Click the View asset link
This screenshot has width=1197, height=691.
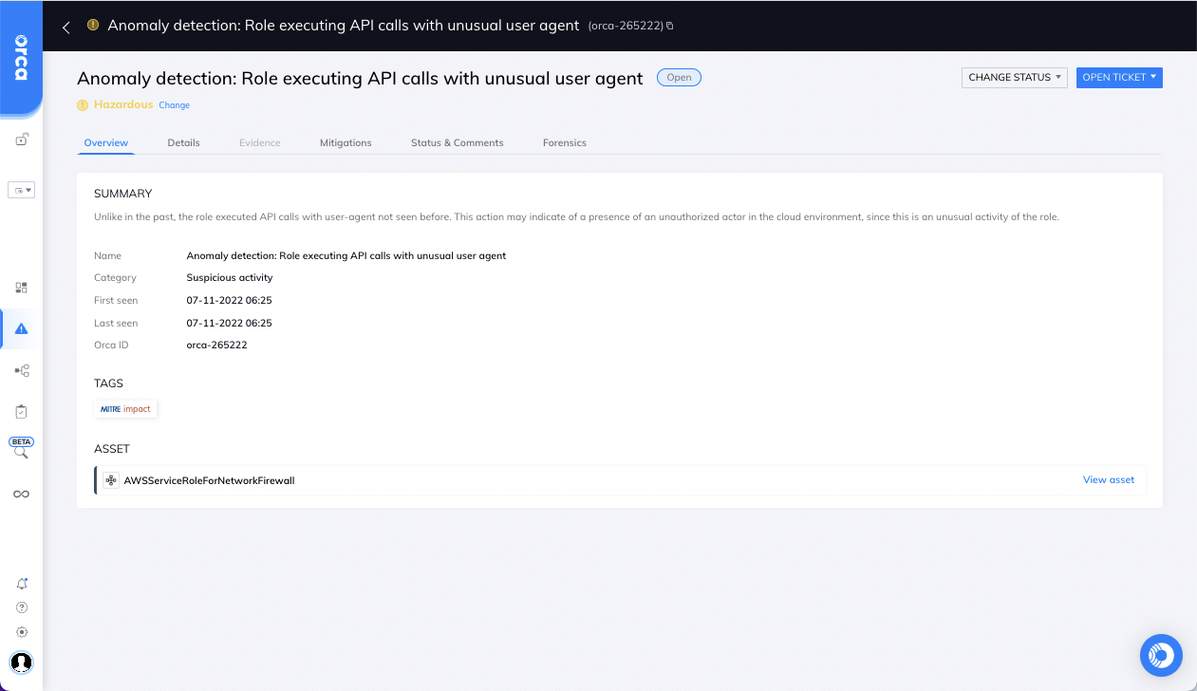coord(1108,480)
